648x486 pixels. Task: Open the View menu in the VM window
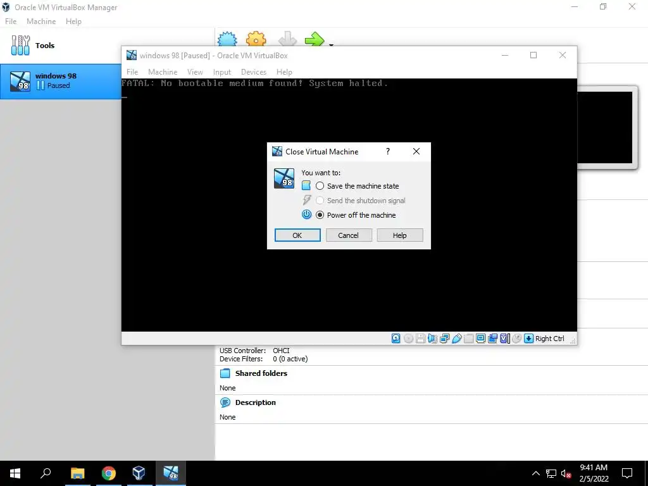coord(195,72)
